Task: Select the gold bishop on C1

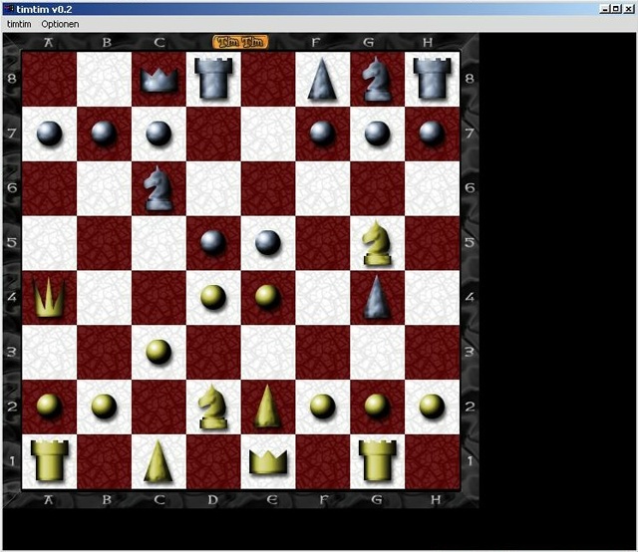Action: point(159,461)
